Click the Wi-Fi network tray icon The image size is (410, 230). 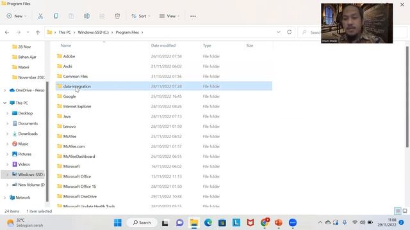pos(354,222)
